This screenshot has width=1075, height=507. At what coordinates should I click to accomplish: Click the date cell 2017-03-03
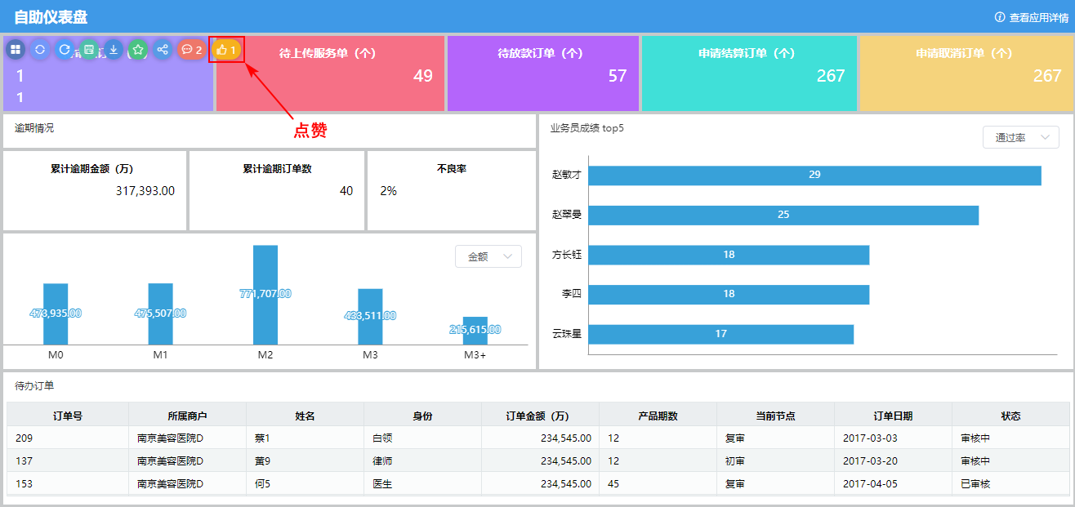point(893,438)
